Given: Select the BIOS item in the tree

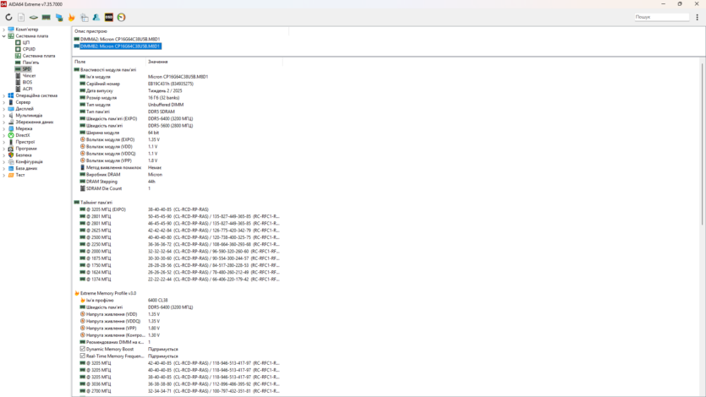Looking at the screenshot, I should coord(27,82).
